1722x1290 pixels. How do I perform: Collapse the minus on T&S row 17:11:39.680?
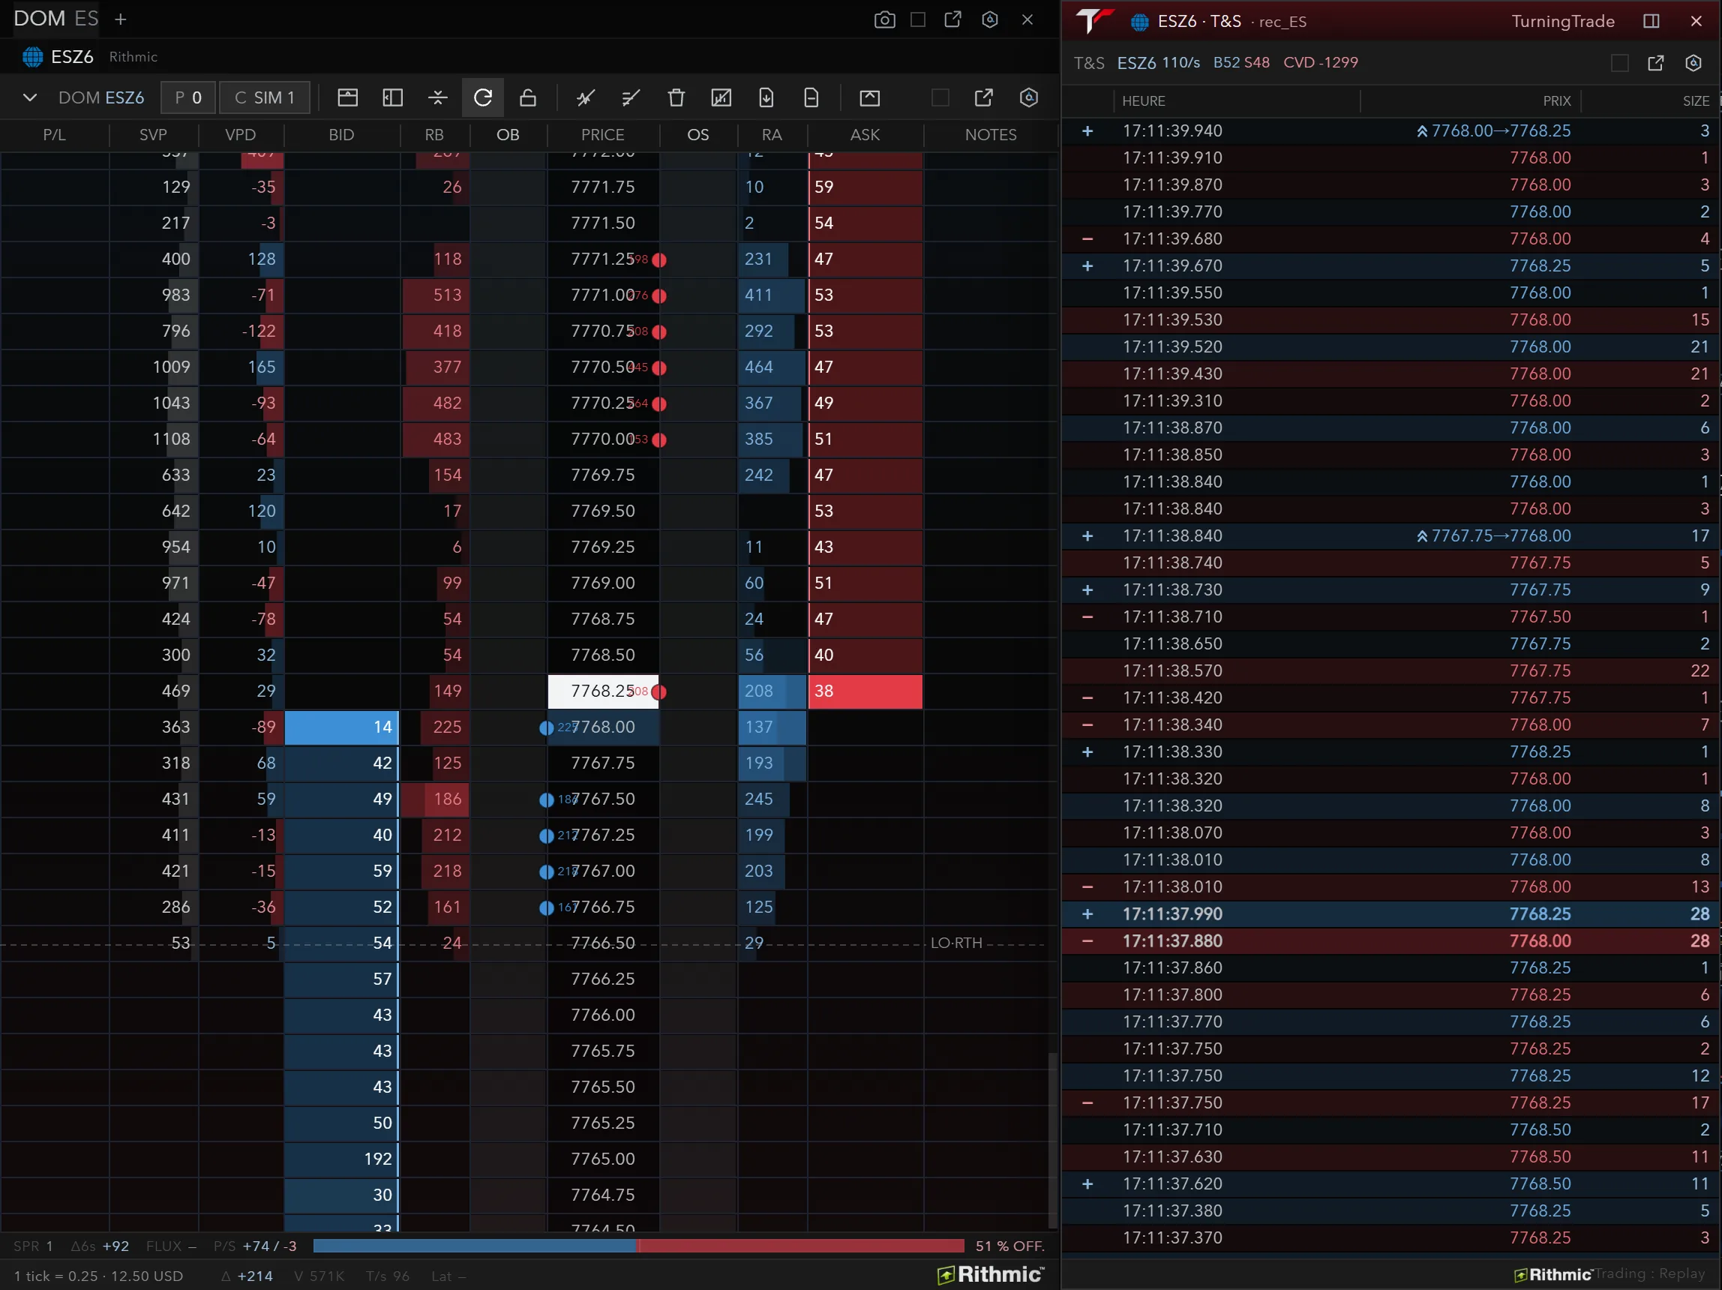coord(1087,239)
